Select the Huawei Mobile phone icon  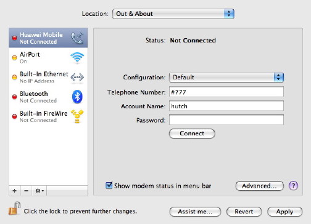[77, 38]
